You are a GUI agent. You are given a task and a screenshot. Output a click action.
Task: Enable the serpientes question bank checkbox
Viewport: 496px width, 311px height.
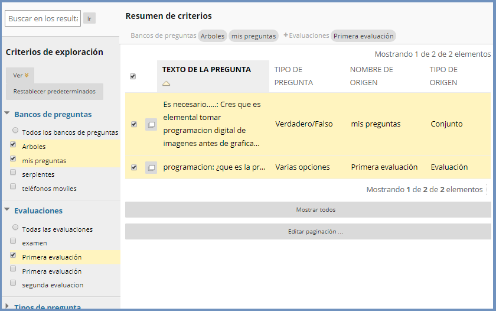(13, 173)
